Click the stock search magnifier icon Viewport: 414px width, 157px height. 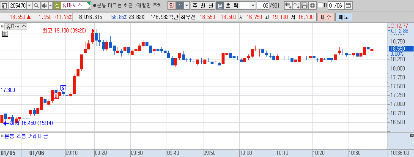click(36, 5)
